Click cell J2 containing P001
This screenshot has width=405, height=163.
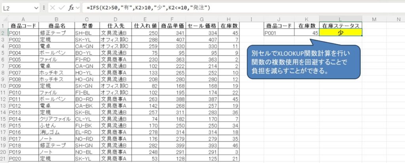point(279,33)
